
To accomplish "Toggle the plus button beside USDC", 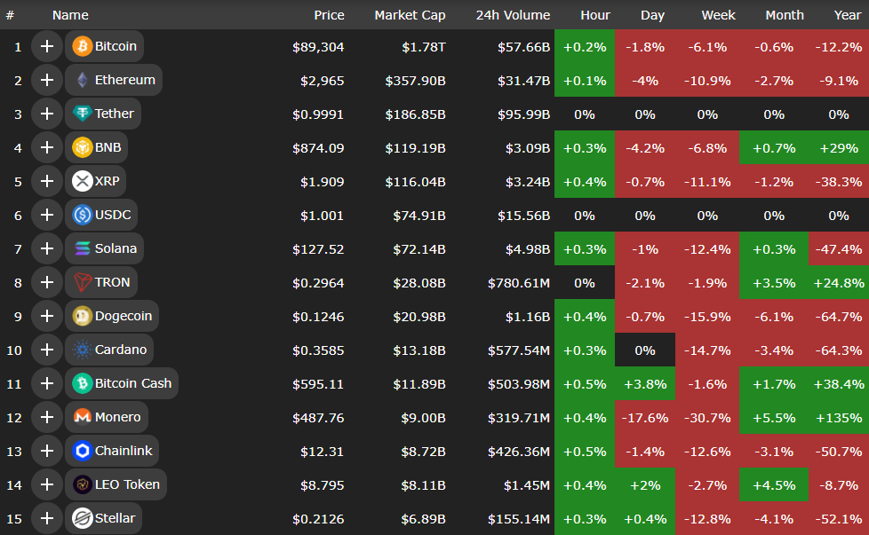I will (x=47, y=215).
